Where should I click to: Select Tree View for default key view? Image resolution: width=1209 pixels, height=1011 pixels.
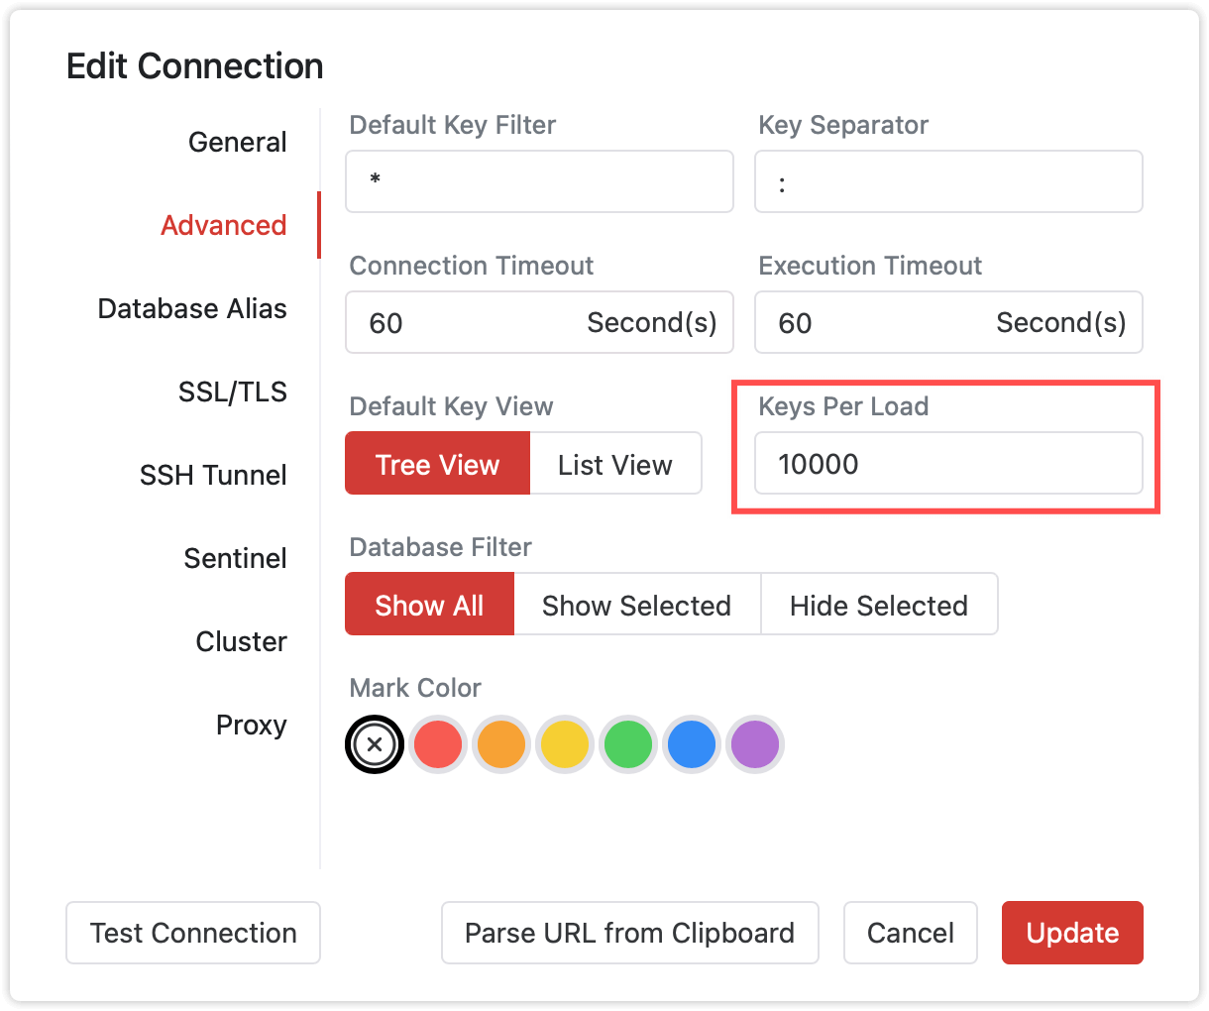437,464
